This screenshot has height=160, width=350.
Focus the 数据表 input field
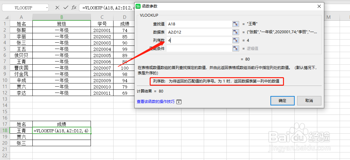click(199, 32)
